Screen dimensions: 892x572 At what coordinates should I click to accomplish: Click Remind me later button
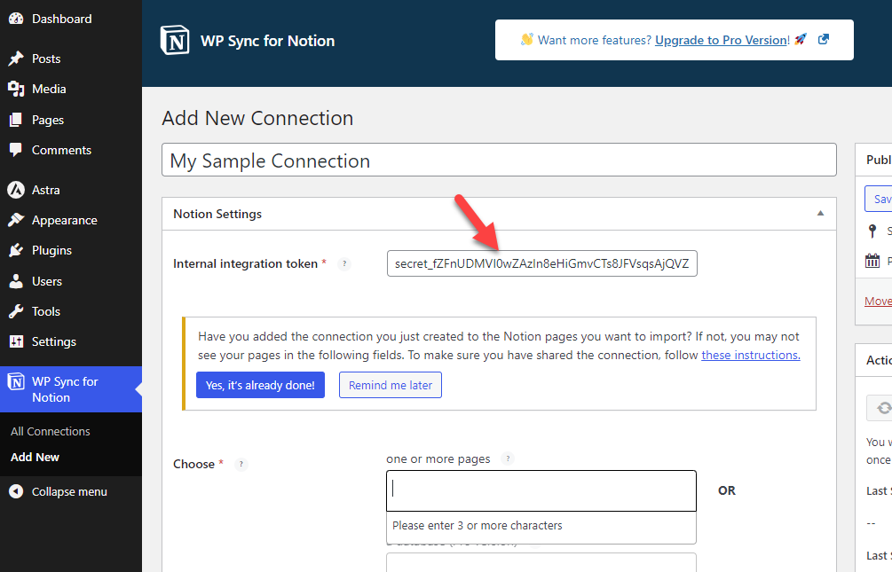pyautogui.click(x=391, y=385)
